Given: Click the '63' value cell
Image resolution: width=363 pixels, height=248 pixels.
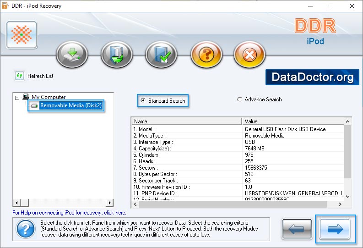Looking at the screenshot, I should (248, 181).
